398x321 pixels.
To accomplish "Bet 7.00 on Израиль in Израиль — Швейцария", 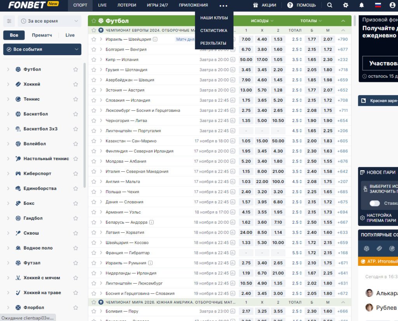I will (246, 39).
